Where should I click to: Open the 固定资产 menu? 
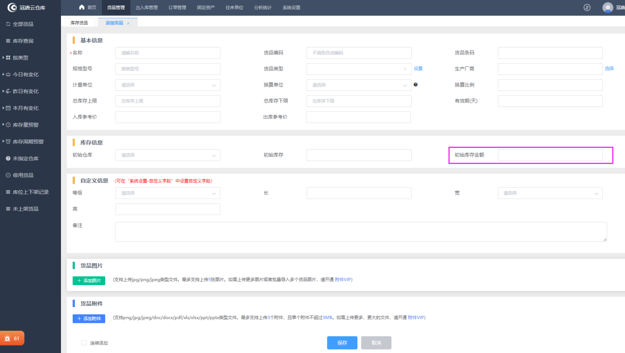coord(206,8)
